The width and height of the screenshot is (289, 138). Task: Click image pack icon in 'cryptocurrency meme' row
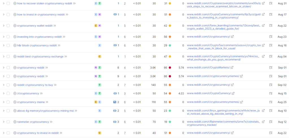[115, 102]
